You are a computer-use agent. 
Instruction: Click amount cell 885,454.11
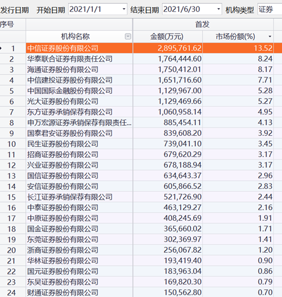point(168,123)
